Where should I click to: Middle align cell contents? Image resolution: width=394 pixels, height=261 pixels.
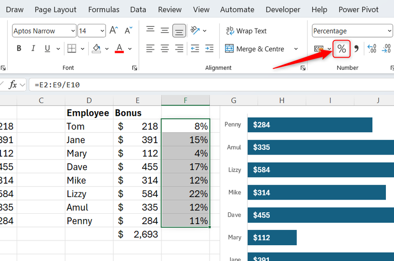[165, 31]
